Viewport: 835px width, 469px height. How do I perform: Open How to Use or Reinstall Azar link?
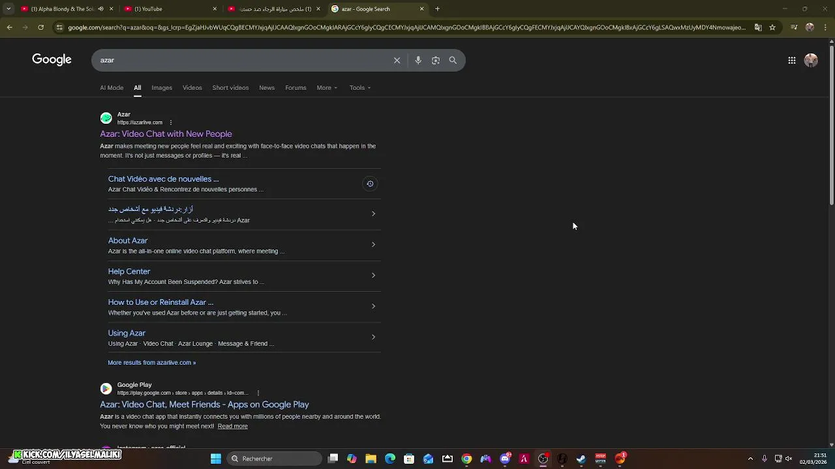pos(160,302)
